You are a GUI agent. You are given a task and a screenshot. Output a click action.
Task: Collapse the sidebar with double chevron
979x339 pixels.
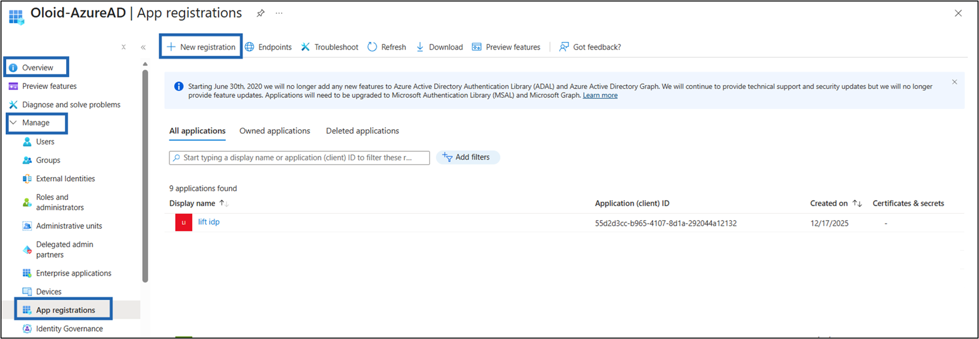click(x=143, y=48)
